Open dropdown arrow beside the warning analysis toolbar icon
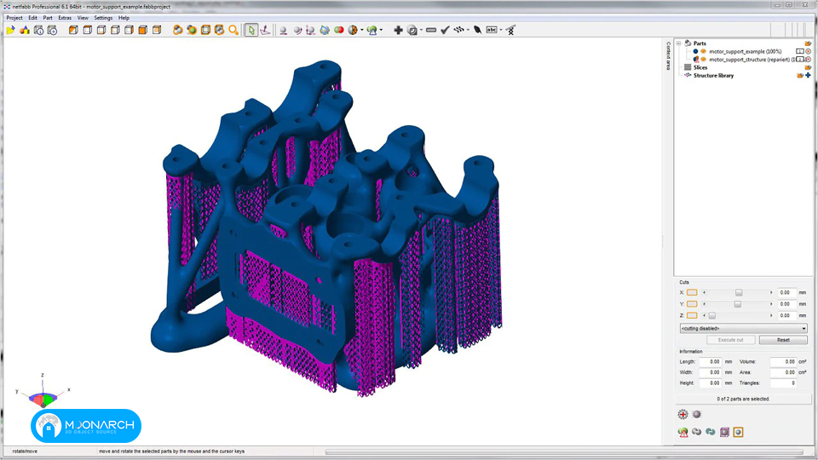This screenshot has height=460, width=818. (382, 31)
